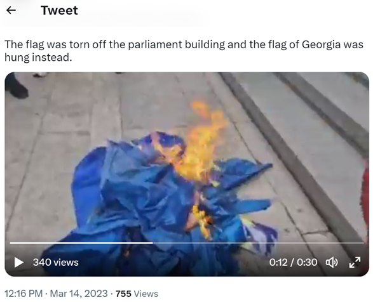The image size is (373, 302).
Task: Click the 0:12 / 0:30 time display
Action: pyautogui.click(x=293, y=262)
